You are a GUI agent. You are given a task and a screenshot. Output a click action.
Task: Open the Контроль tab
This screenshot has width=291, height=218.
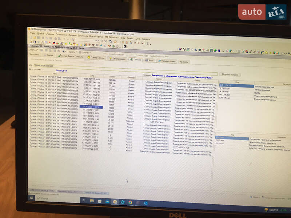(184, 62)
